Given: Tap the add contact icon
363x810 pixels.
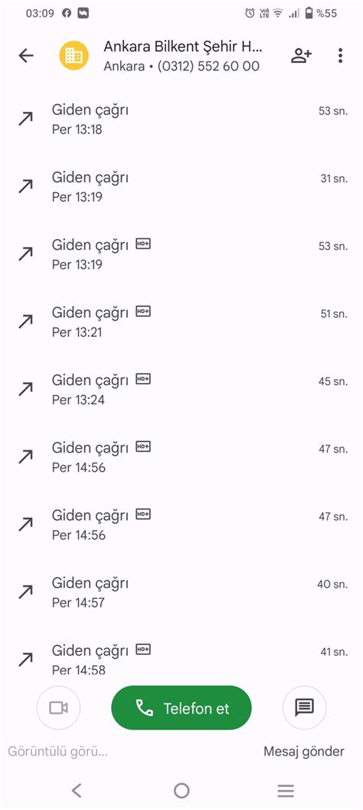Looking at the screenshot, I should pyautogui.click(x=301, y=56).
